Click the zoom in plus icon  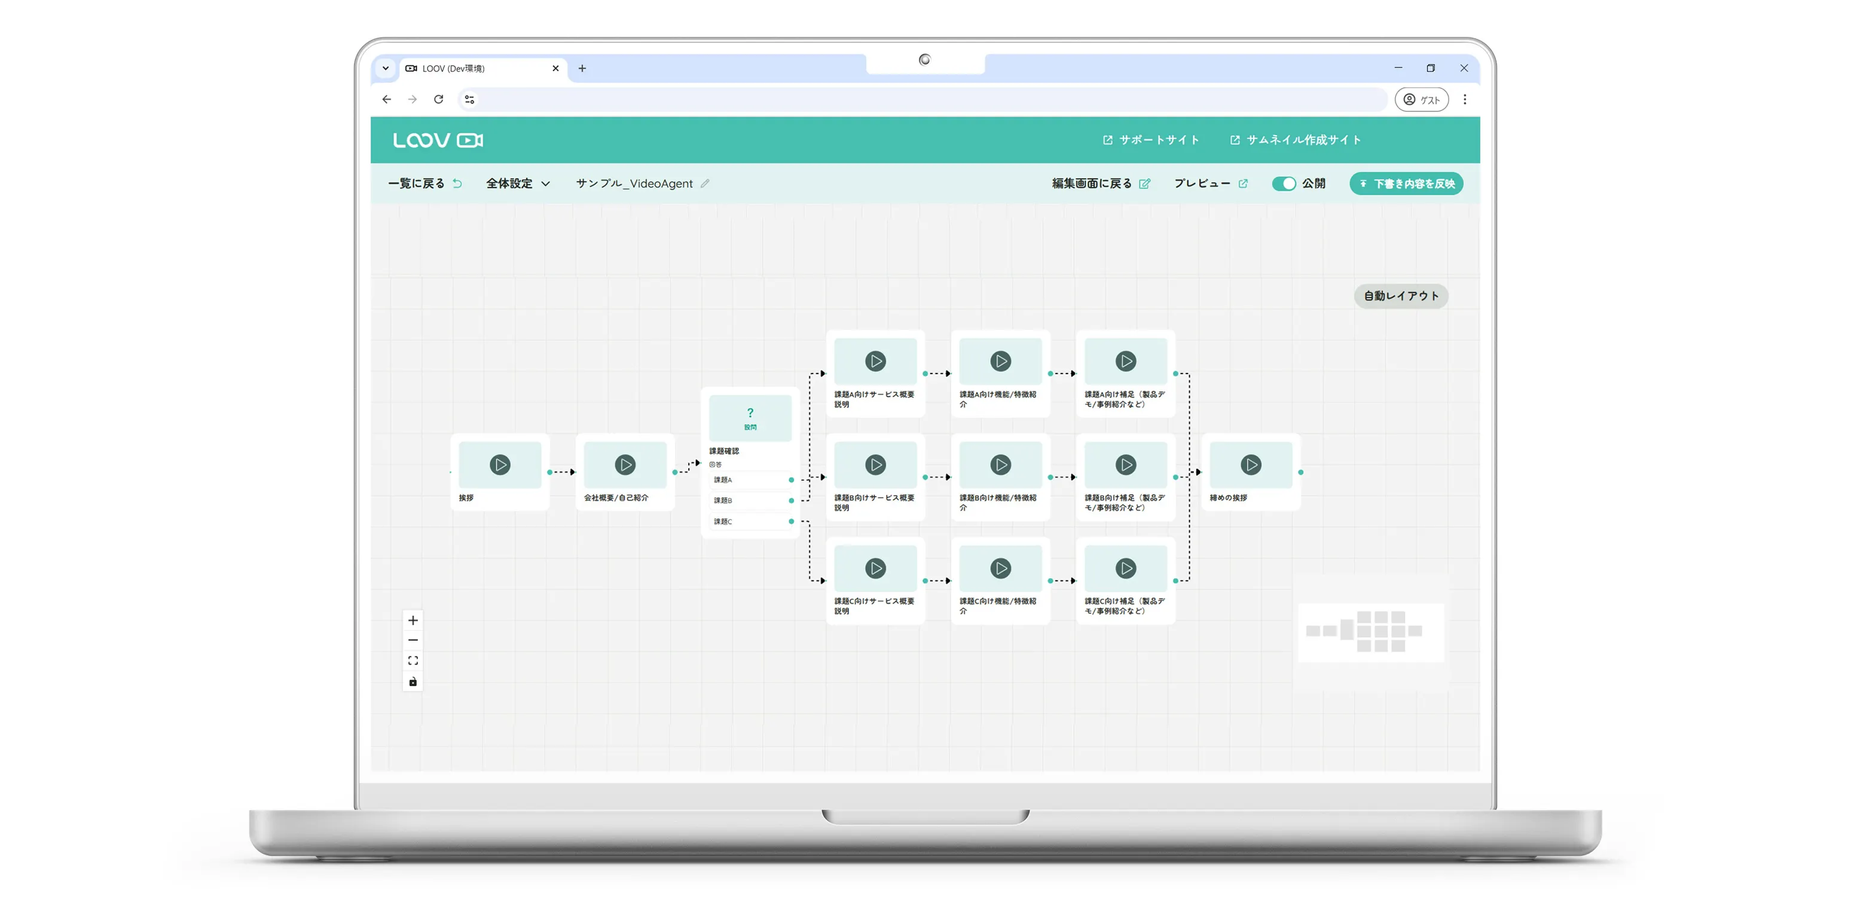(x=413, y=620)
